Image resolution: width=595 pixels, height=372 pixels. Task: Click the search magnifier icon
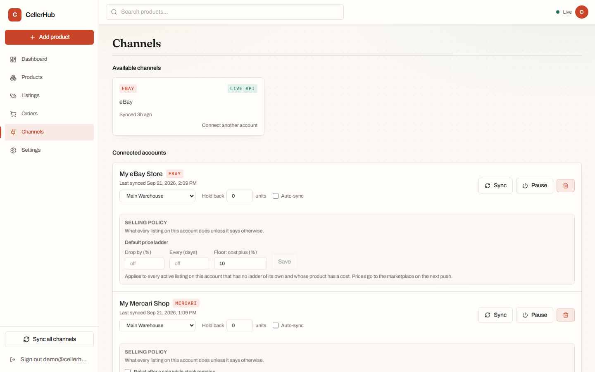pos(114,12)
